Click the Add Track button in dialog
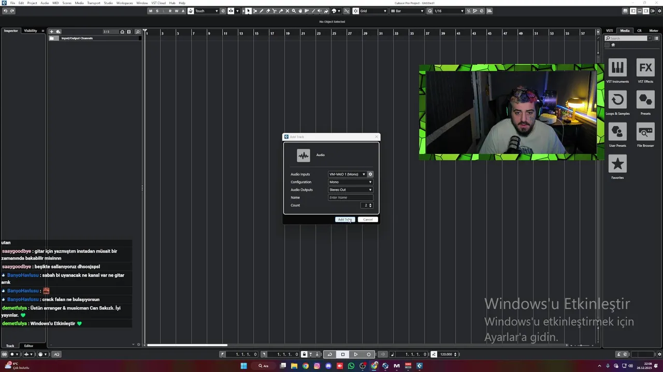This screenshot has width=663, height=372. point(345,220)
